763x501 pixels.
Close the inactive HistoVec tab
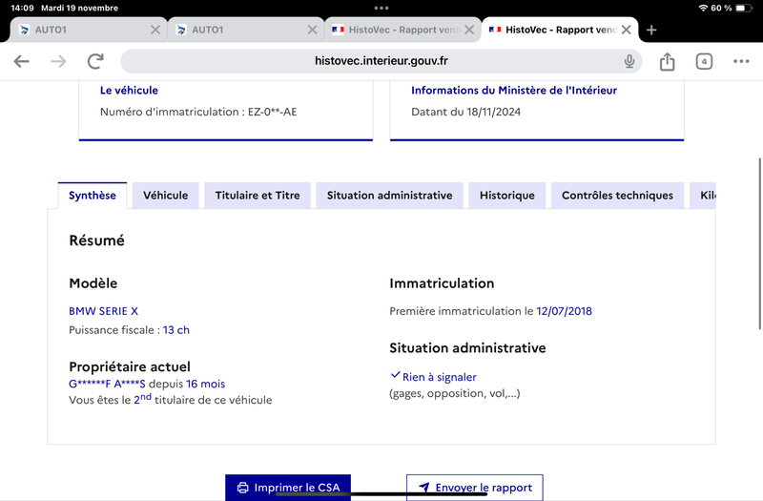point(469,31)
